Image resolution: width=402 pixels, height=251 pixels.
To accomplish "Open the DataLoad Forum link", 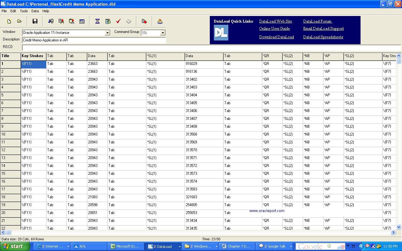I will pos(317,21).
